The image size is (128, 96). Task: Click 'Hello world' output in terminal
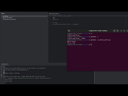pos(71,41)
